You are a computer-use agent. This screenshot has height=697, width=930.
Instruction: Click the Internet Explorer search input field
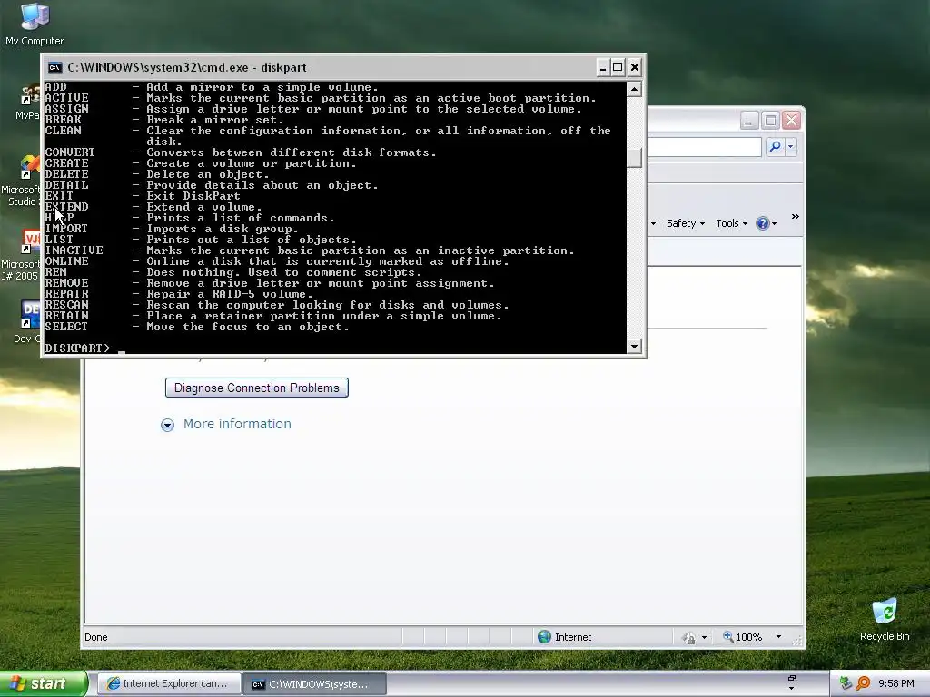[x=704, y=146]
